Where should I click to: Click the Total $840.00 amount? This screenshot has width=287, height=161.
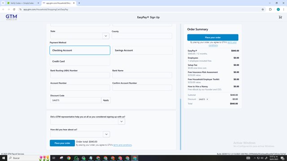tap(234, 103)
